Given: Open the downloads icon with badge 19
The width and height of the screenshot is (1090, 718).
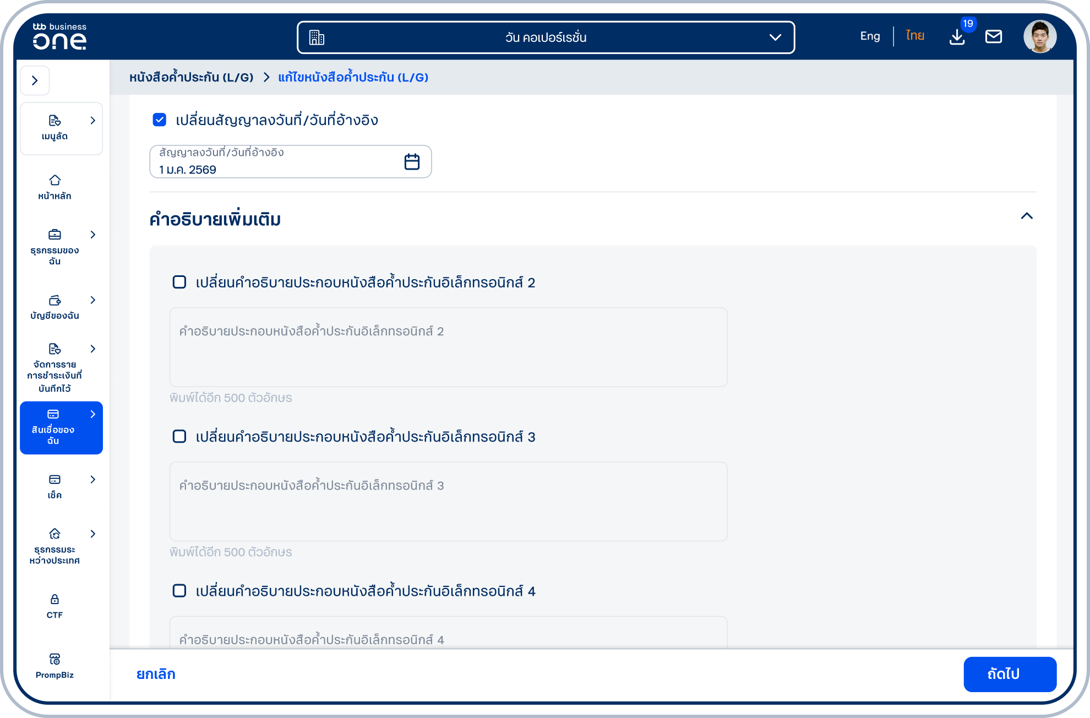Looking at the screenshot, I should (957, 37).
